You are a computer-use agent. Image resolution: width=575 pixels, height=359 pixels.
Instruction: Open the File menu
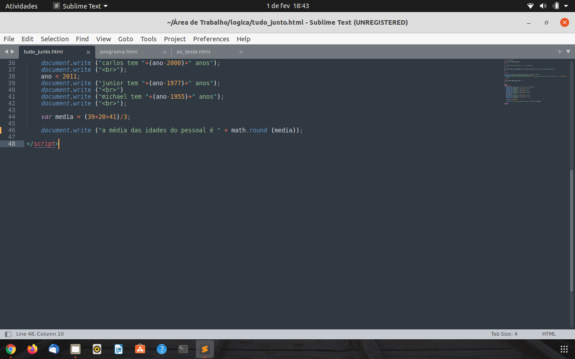click(x=9, y=39)
